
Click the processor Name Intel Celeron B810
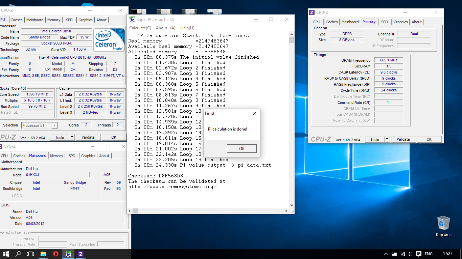click(56, 31)
